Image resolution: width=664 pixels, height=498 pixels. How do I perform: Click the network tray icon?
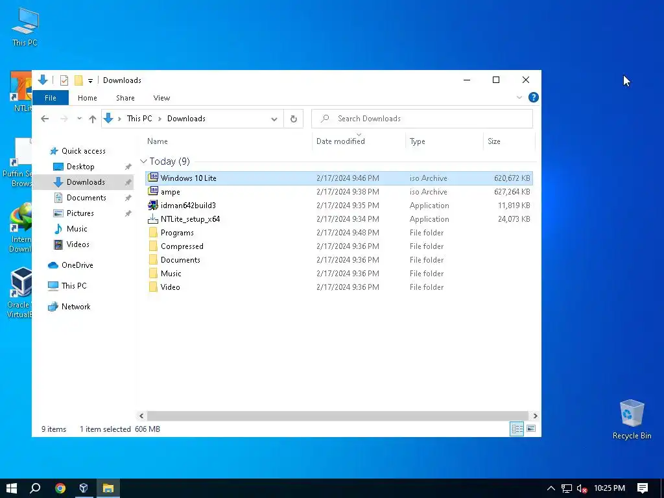[567, 489]
